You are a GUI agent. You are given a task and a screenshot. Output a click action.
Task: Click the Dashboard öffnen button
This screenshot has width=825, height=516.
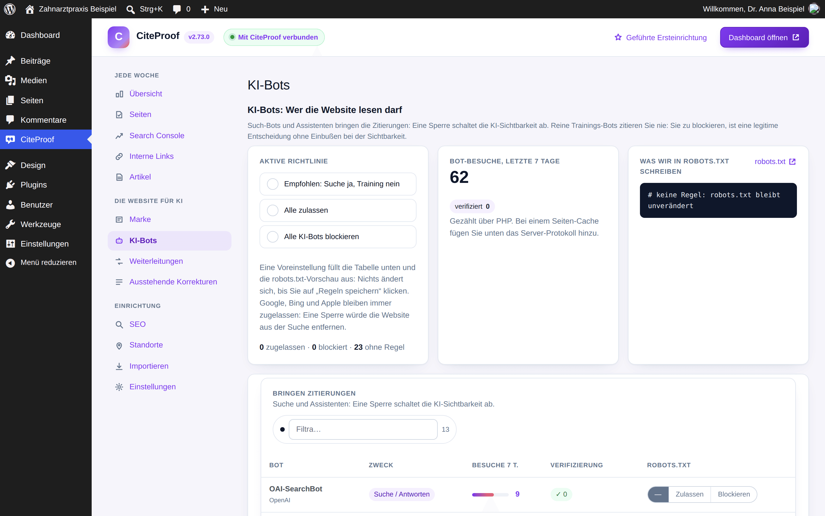pos(764,37)
